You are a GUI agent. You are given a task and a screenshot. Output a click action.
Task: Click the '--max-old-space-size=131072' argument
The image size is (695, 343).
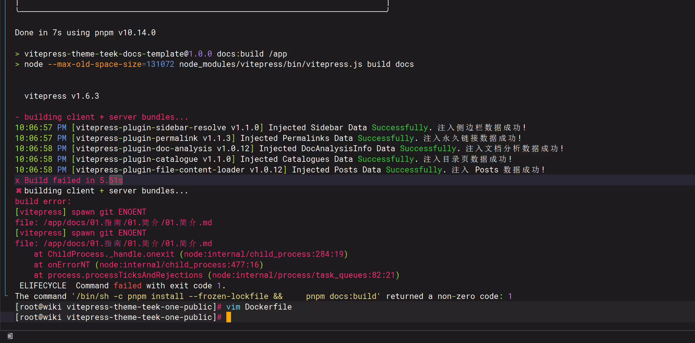click(111, 64)
